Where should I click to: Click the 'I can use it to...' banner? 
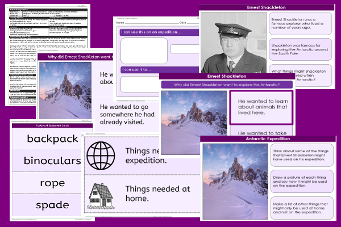(x=159, y=70)
